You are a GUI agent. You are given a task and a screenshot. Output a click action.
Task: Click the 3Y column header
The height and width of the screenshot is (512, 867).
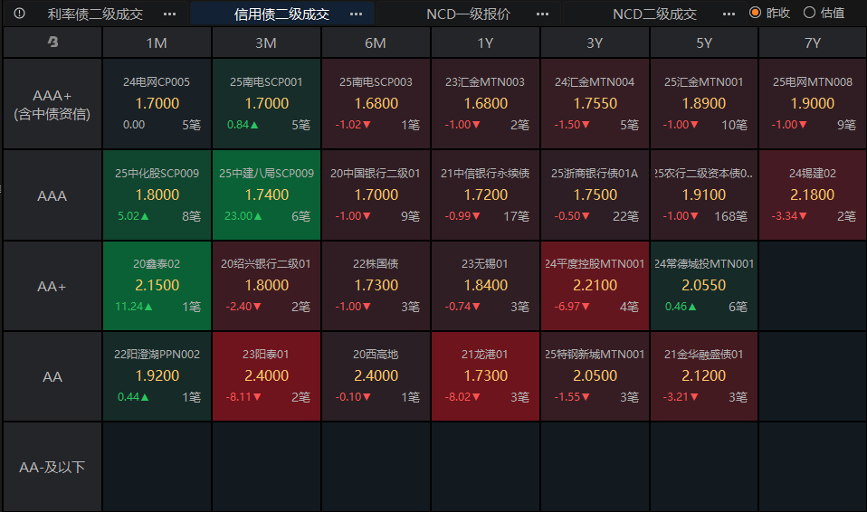pos(595,43)
